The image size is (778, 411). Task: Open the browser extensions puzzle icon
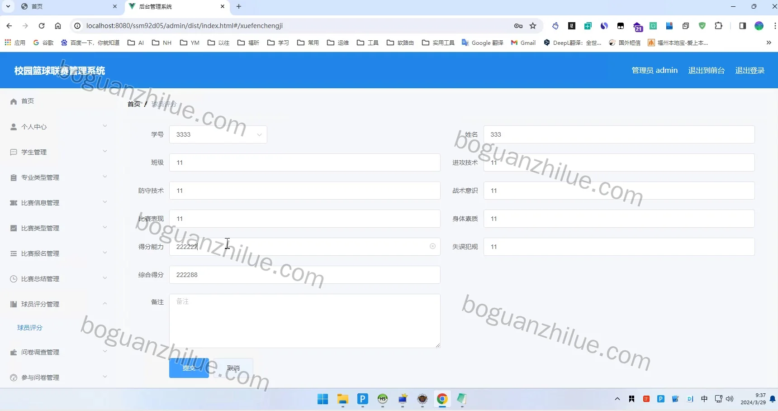point(718,26)
